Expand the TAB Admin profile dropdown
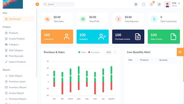Screen dimensions: 184x104 coord(176,4)
